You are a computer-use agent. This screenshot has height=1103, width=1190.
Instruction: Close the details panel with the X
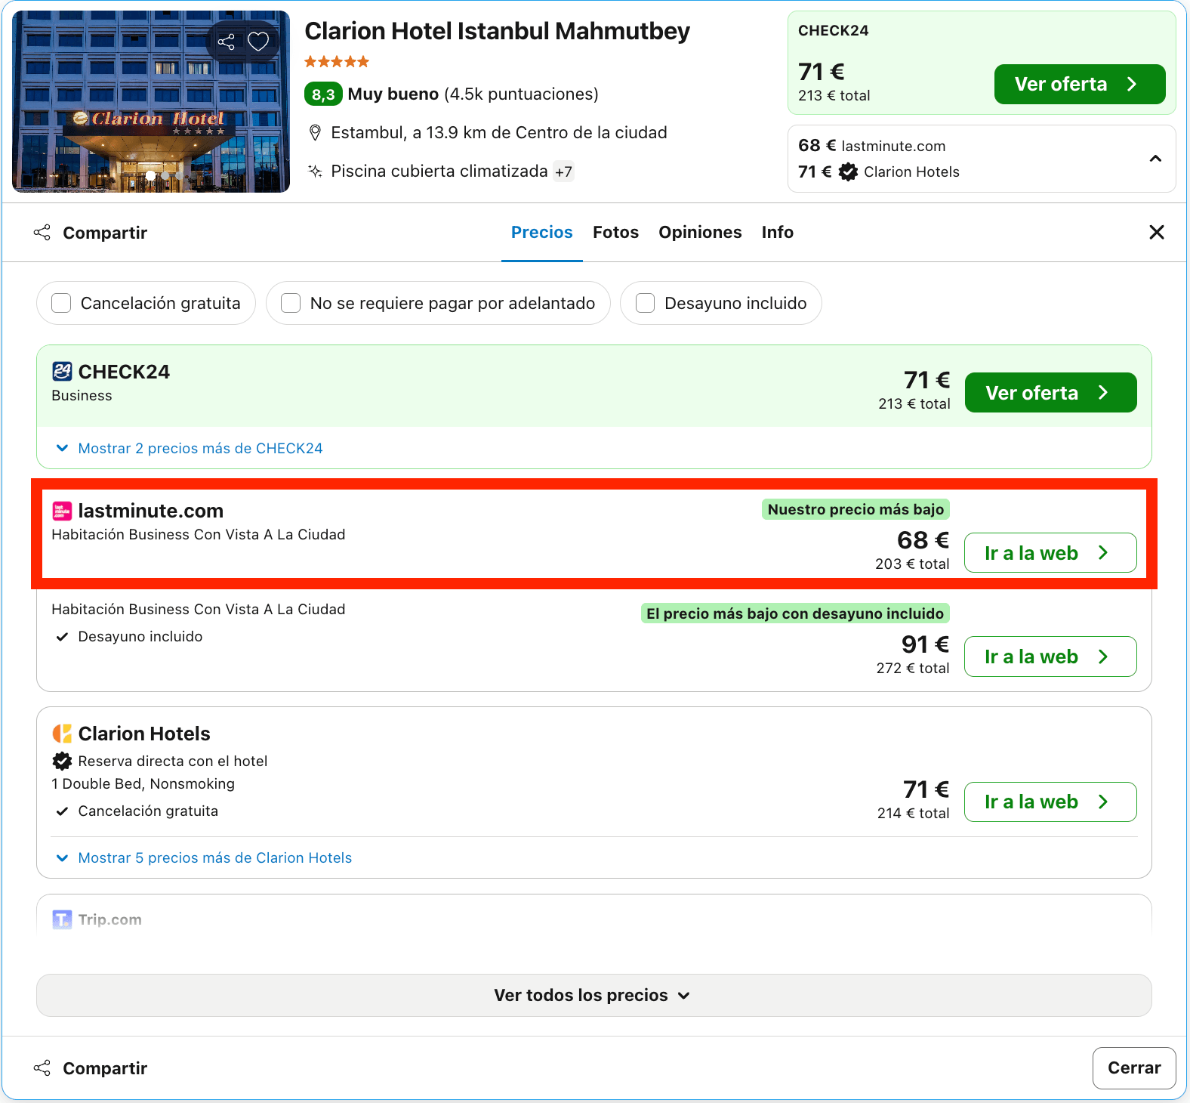tap(1156, 232)
